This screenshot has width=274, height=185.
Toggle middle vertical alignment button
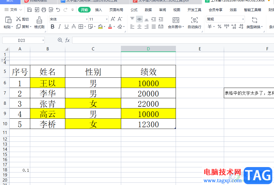tap(139, 19)
